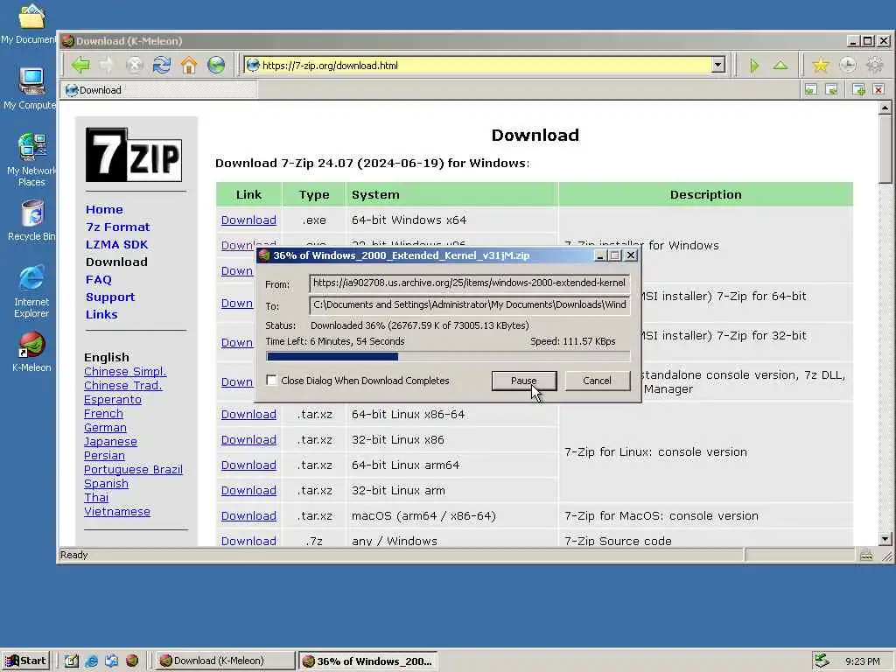Click the site icon inside the URL bar
The image size is (896, 672).
click(x=253, y=65)
